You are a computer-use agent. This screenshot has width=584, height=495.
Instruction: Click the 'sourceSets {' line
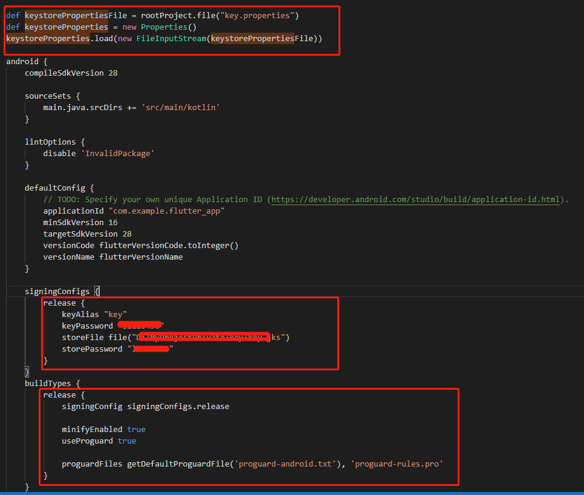pos(53,96)
